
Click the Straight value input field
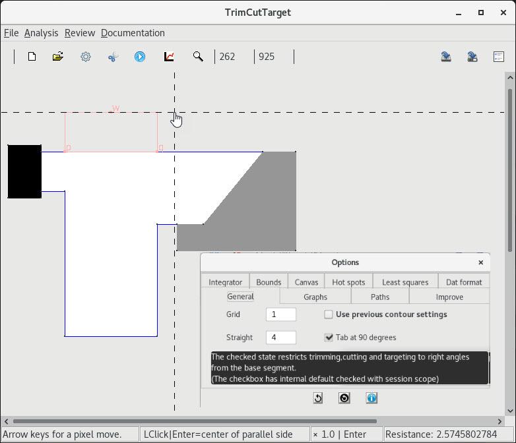[x=280, y=338]
